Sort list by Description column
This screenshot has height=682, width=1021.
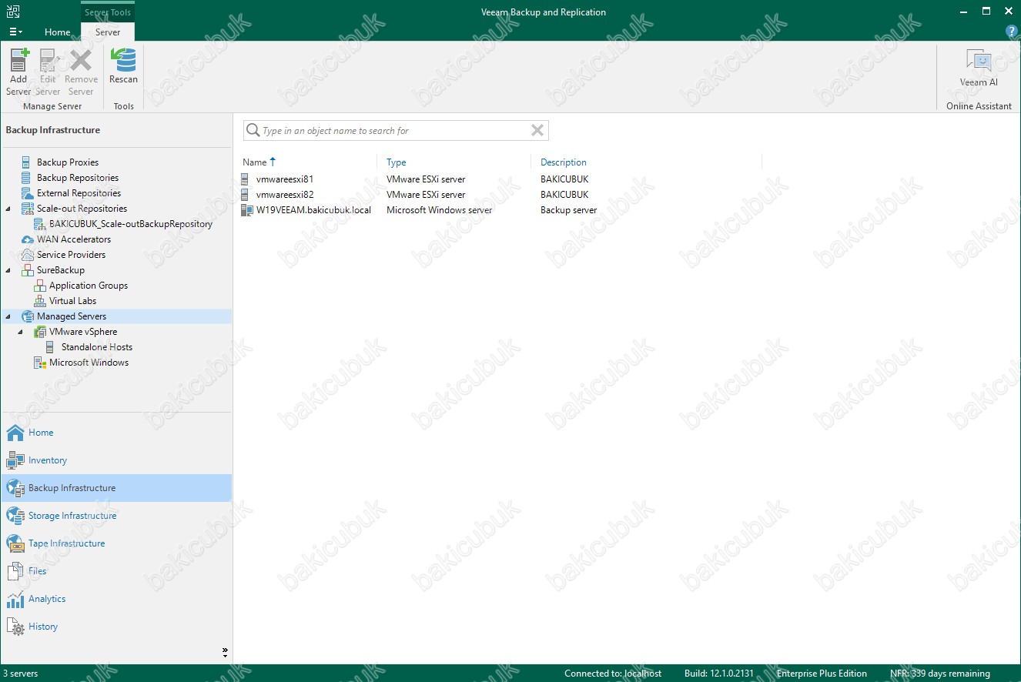point(564,162)
